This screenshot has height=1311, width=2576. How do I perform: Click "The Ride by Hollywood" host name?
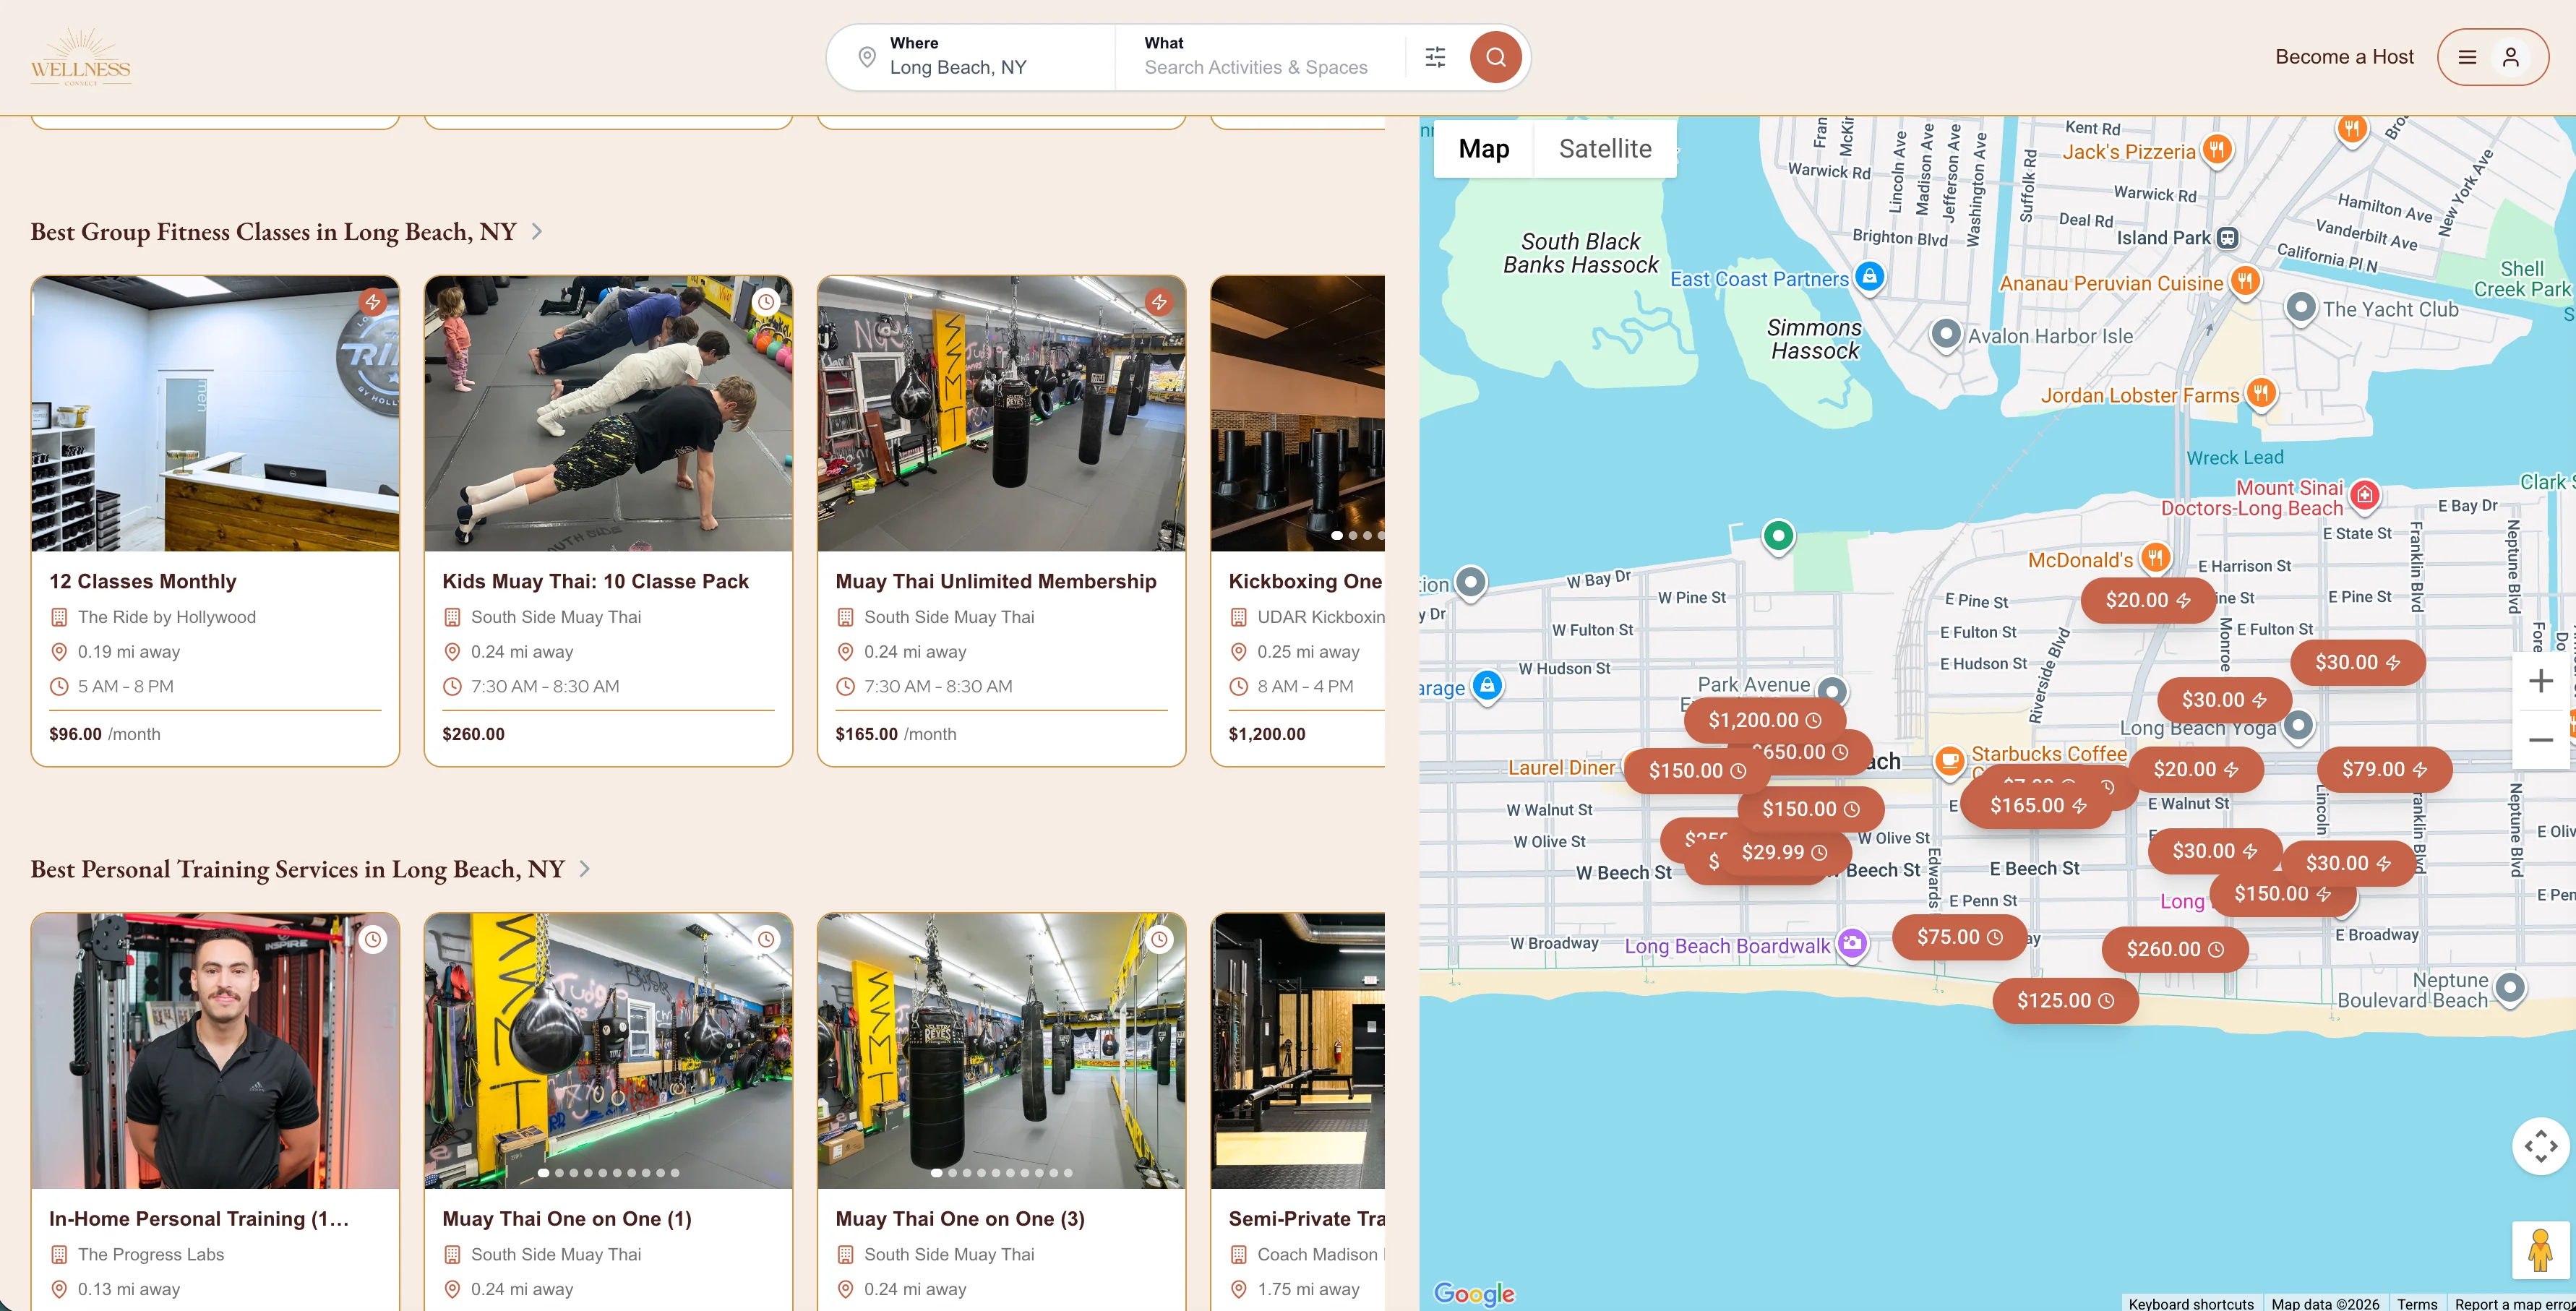click(167, 617)
